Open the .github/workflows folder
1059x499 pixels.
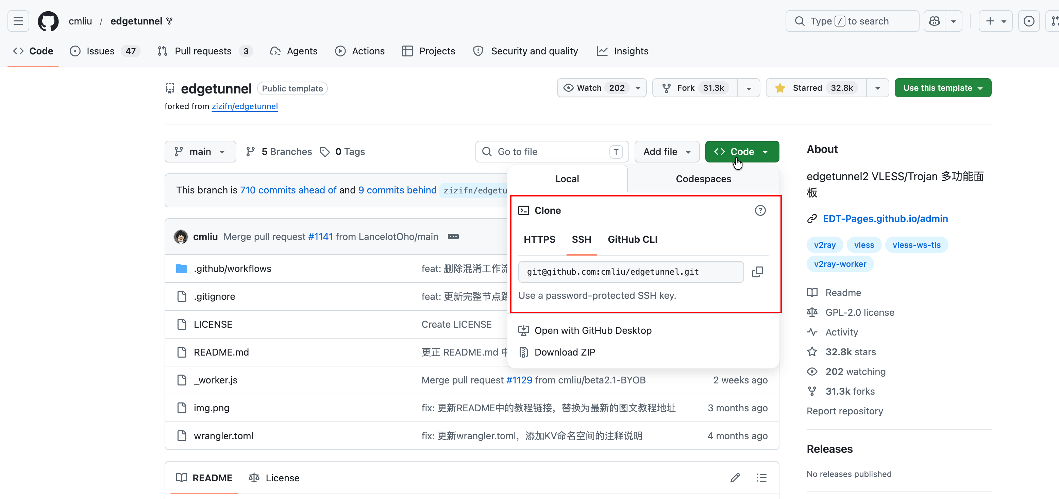coord(232,269)
